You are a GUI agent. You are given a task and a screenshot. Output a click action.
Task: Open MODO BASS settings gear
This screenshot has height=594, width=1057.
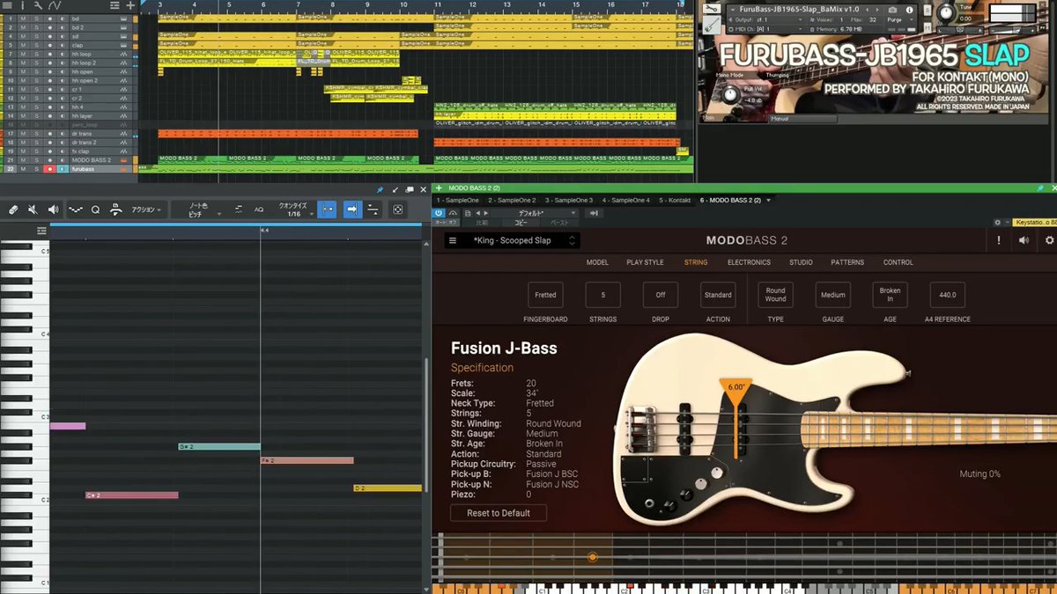point(1049,240)
